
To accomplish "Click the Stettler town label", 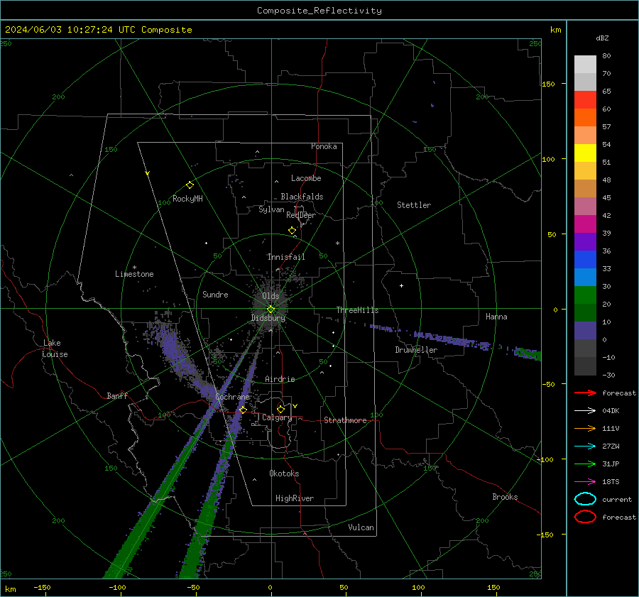I will 414,205.
